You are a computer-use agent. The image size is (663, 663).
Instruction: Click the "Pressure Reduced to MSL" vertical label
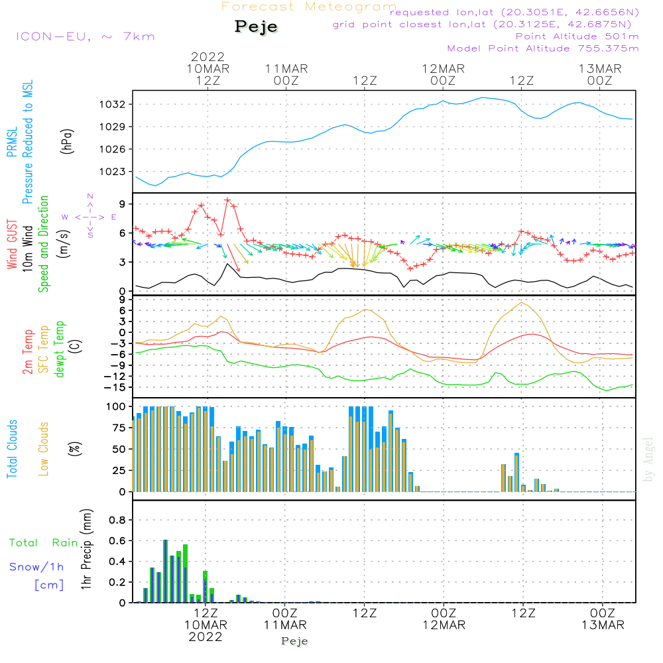[x=27, y=142]
